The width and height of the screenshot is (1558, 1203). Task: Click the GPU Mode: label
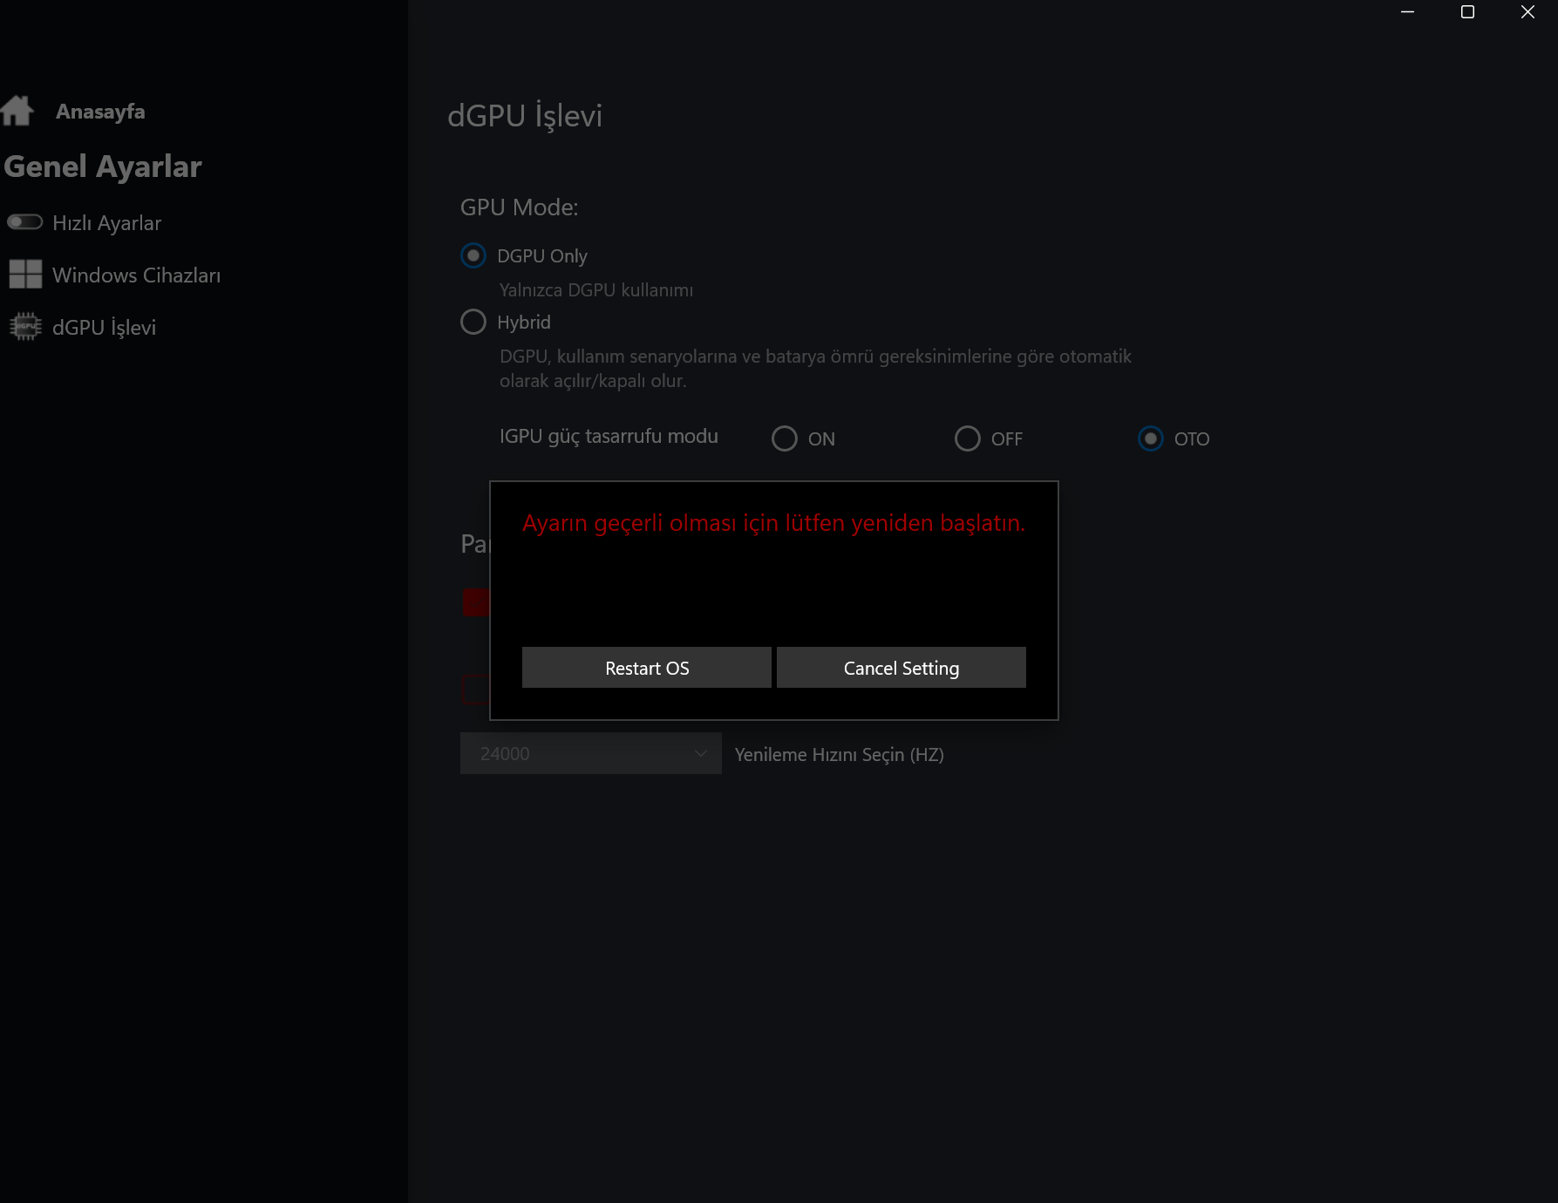pos(520,207)
